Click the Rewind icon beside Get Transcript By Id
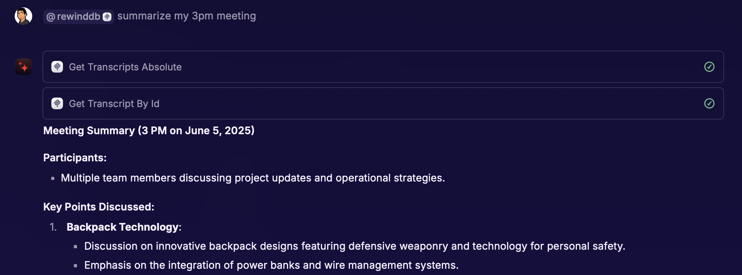742x275 pixels. (x=57, y=103)
